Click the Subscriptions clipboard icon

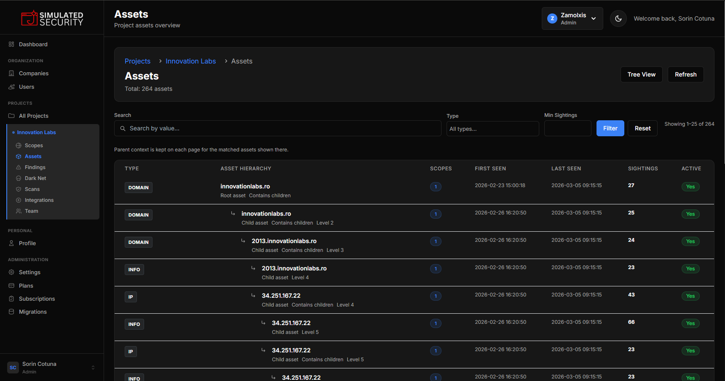coord(11,299)
